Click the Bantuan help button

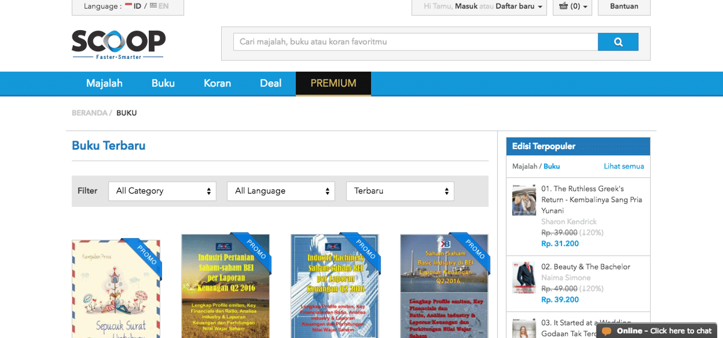click(x=624, y=7)
